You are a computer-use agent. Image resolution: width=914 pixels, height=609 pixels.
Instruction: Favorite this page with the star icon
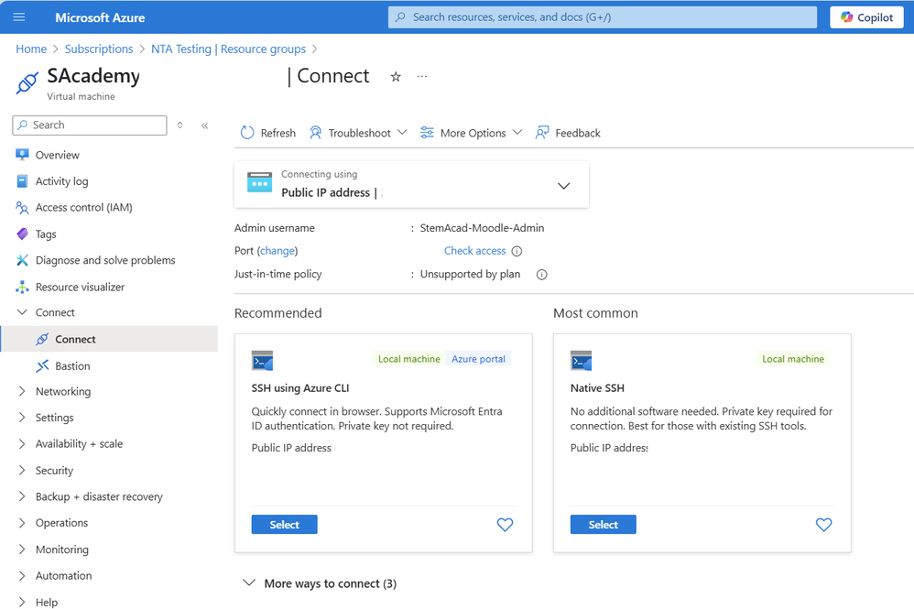[x=396, y=76]
